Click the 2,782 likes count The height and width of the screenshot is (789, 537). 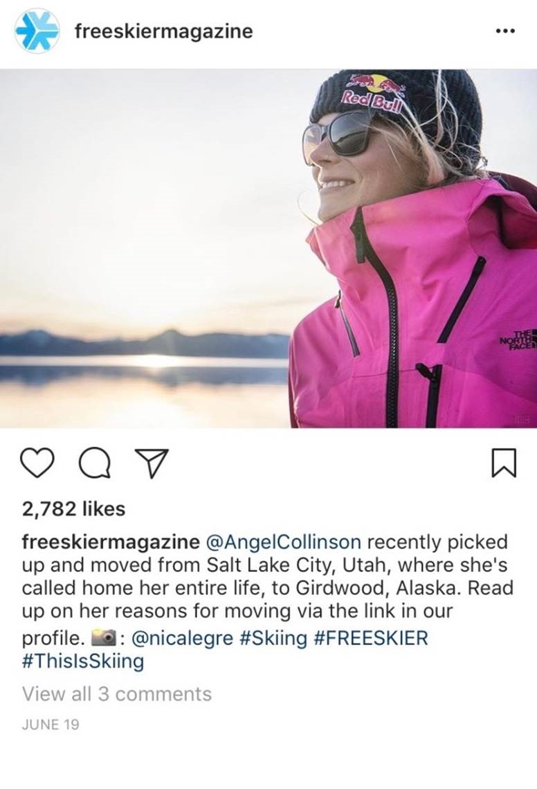pyautogui.click(x=73, y=508)
